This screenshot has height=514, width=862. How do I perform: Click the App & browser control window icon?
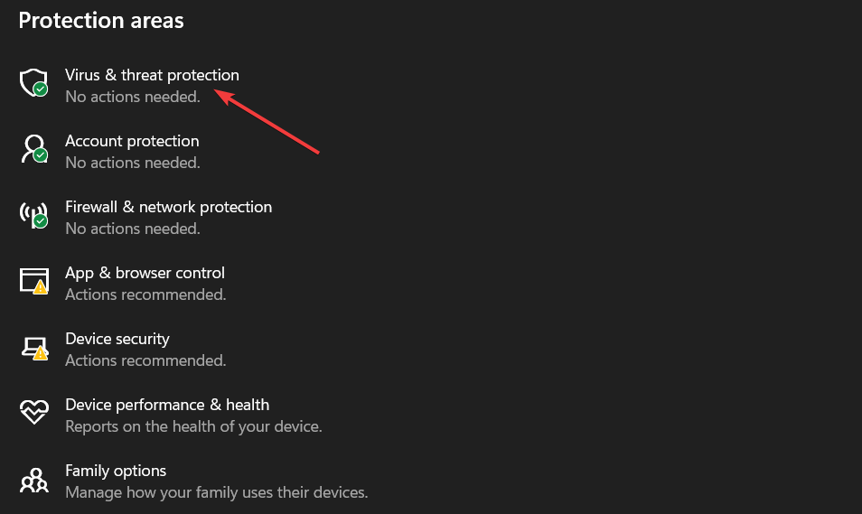(x=33, y=281)
